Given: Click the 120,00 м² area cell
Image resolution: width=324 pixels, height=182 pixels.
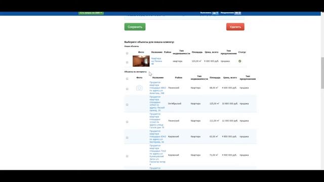Looking at the screenshot, I should pos(196,61).
